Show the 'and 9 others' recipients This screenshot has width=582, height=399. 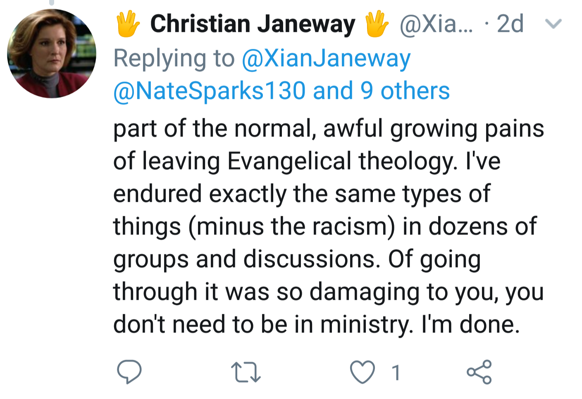click(381, 91)
